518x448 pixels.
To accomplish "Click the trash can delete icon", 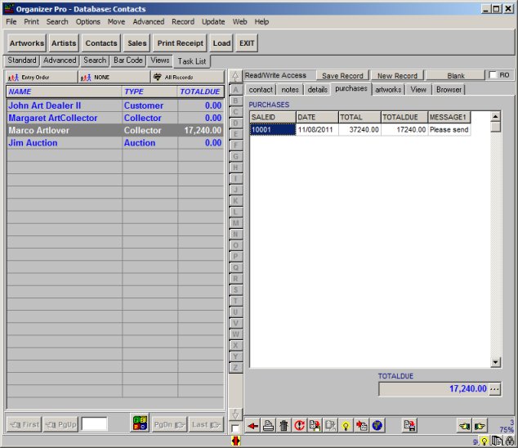I will click(x=284, y=426).
